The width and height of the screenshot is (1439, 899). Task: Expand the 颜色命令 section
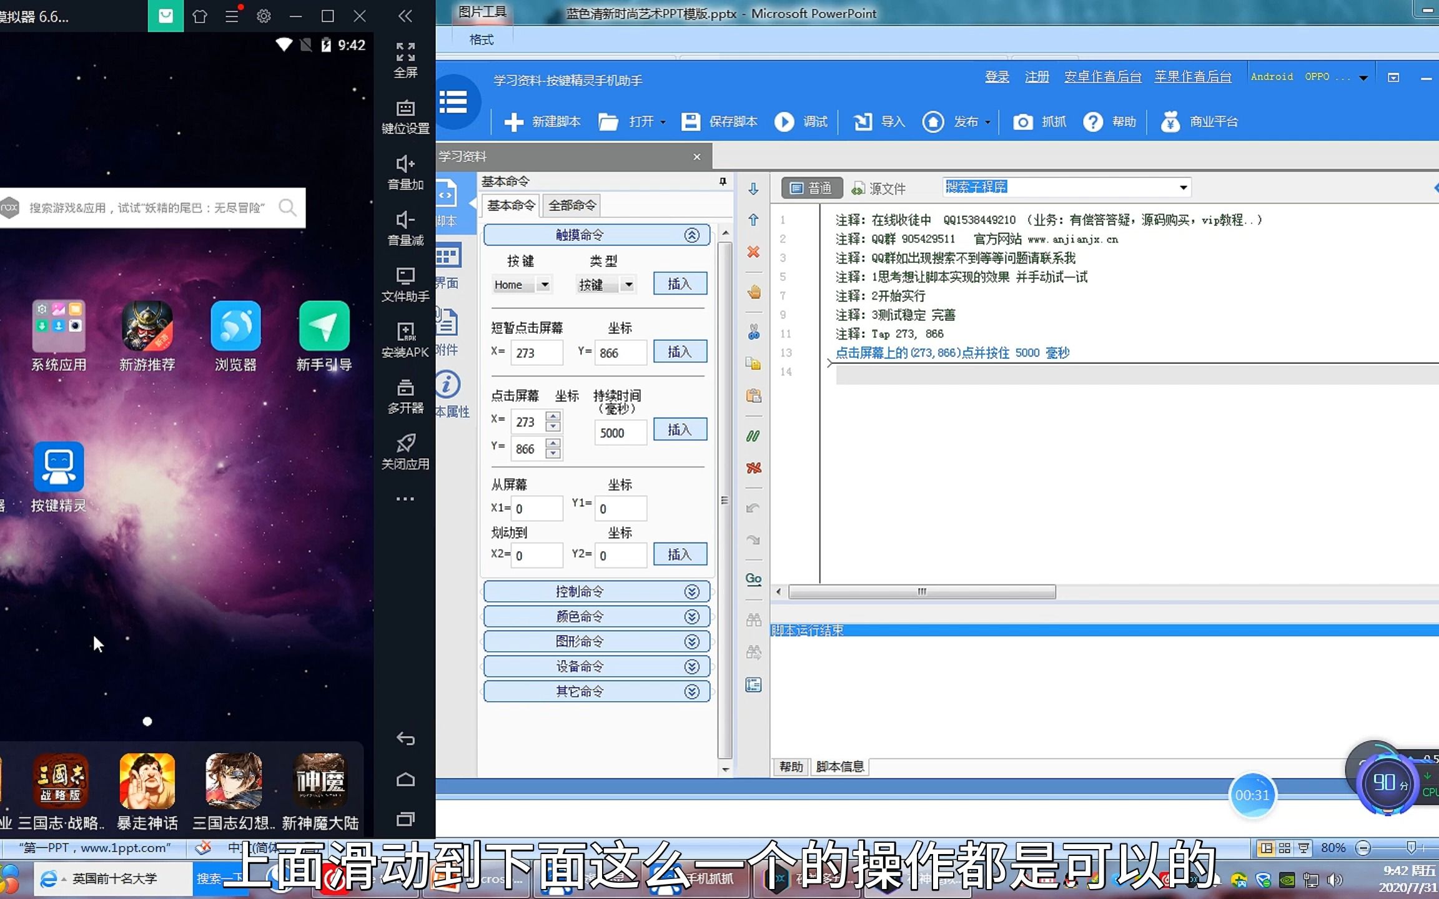pyautogui.click(x=596, y=616)
